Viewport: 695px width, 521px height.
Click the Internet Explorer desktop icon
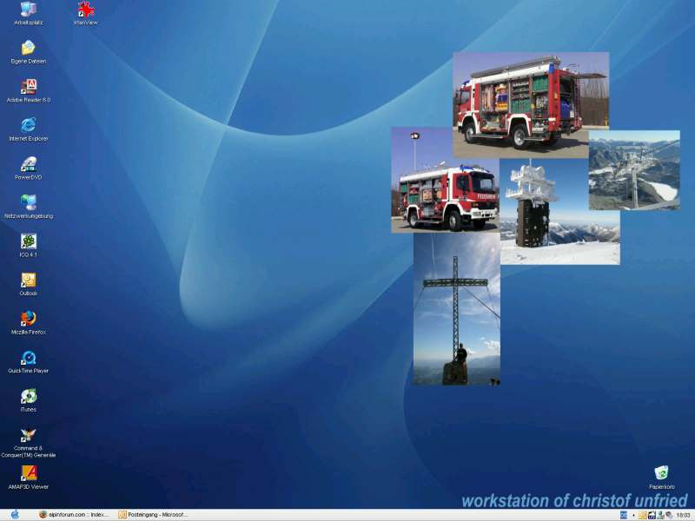tap(29, 125)
